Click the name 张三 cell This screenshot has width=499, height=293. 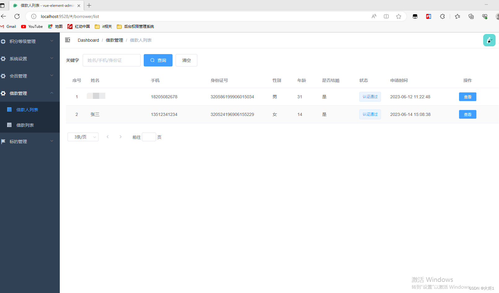[x=95, y=114]
